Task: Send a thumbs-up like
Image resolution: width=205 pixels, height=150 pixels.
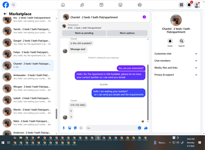Action: click(x=146, y=128)
